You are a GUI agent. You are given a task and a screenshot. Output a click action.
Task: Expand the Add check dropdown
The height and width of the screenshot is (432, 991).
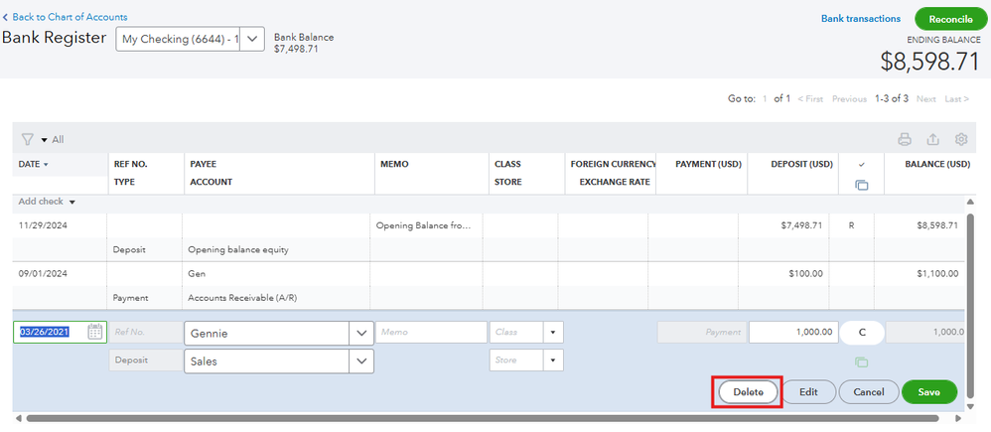click(x=72, y=202)
